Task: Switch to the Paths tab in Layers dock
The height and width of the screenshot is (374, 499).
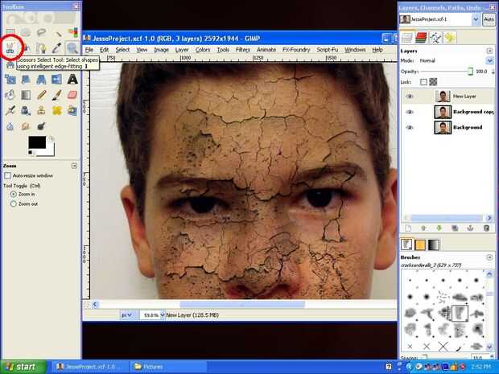Action: point(435,38)
